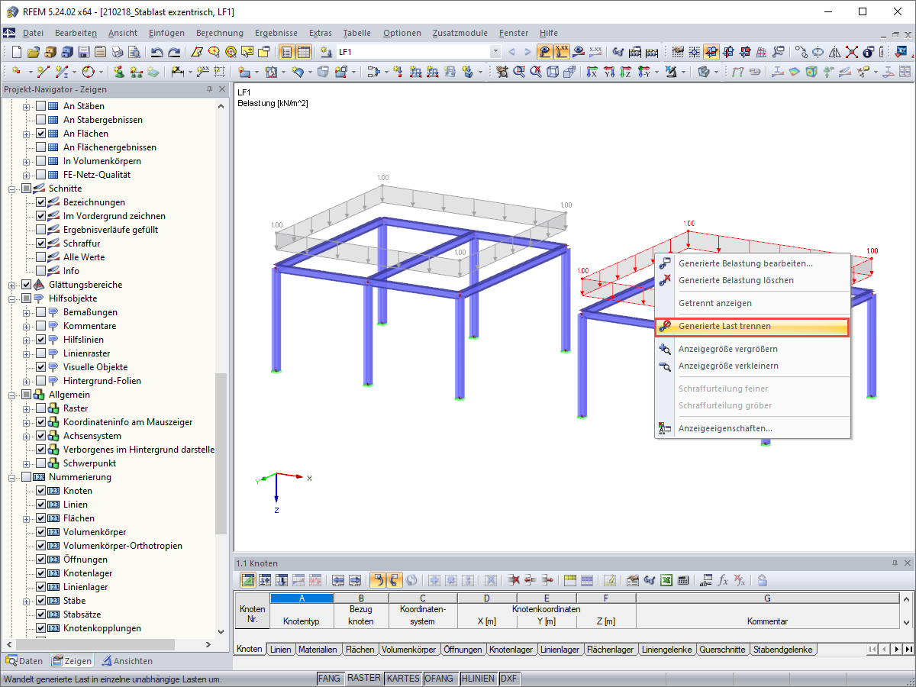Expand the Bemaßungen tree node
This screenshot has width=916, height=687.
tap(27, 312)
